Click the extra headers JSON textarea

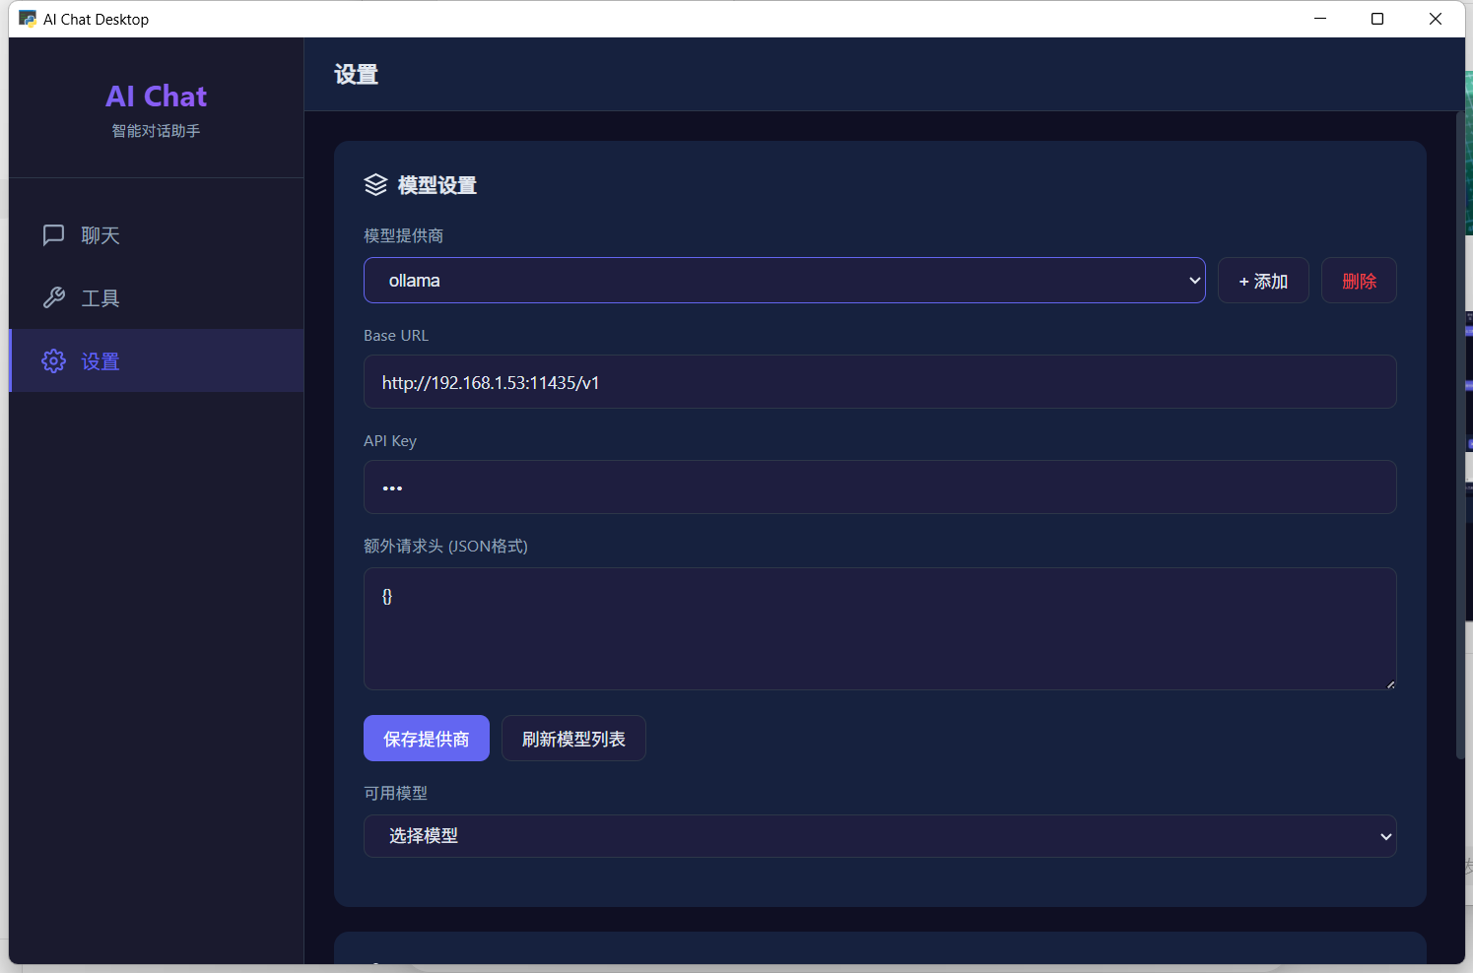click(879, 628)
